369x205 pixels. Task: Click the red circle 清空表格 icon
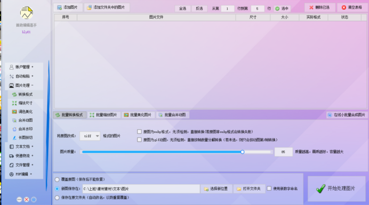click(x=344, y=7)
